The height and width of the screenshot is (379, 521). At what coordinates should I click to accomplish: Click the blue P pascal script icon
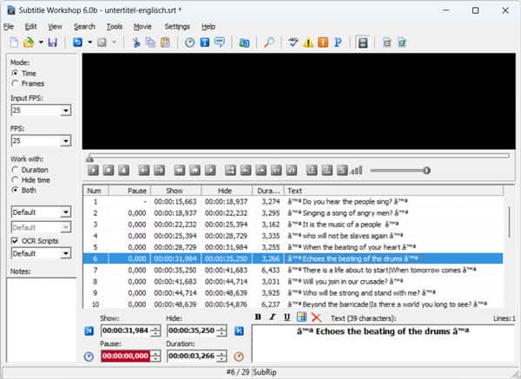(x=338, y=42)
